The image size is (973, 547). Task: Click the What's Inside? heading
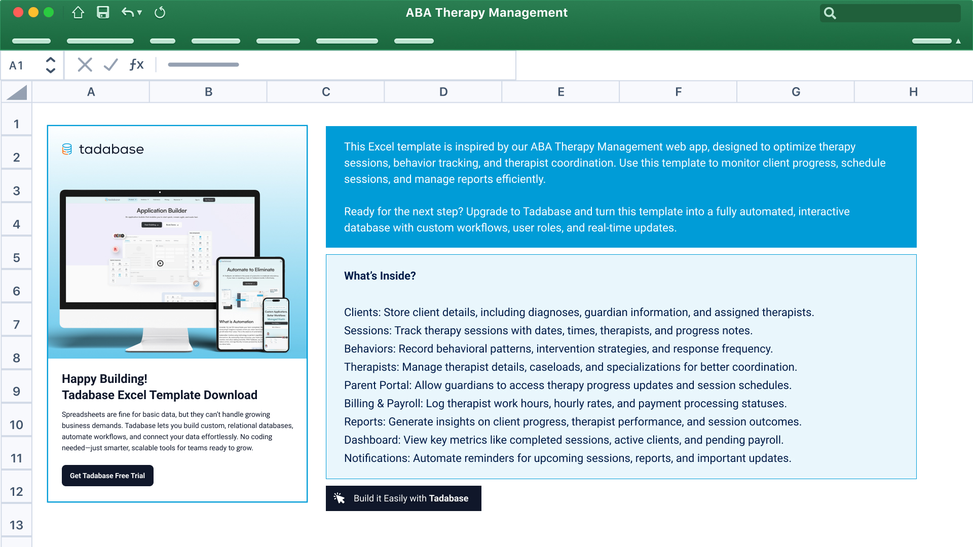click(x=380, y=276)
